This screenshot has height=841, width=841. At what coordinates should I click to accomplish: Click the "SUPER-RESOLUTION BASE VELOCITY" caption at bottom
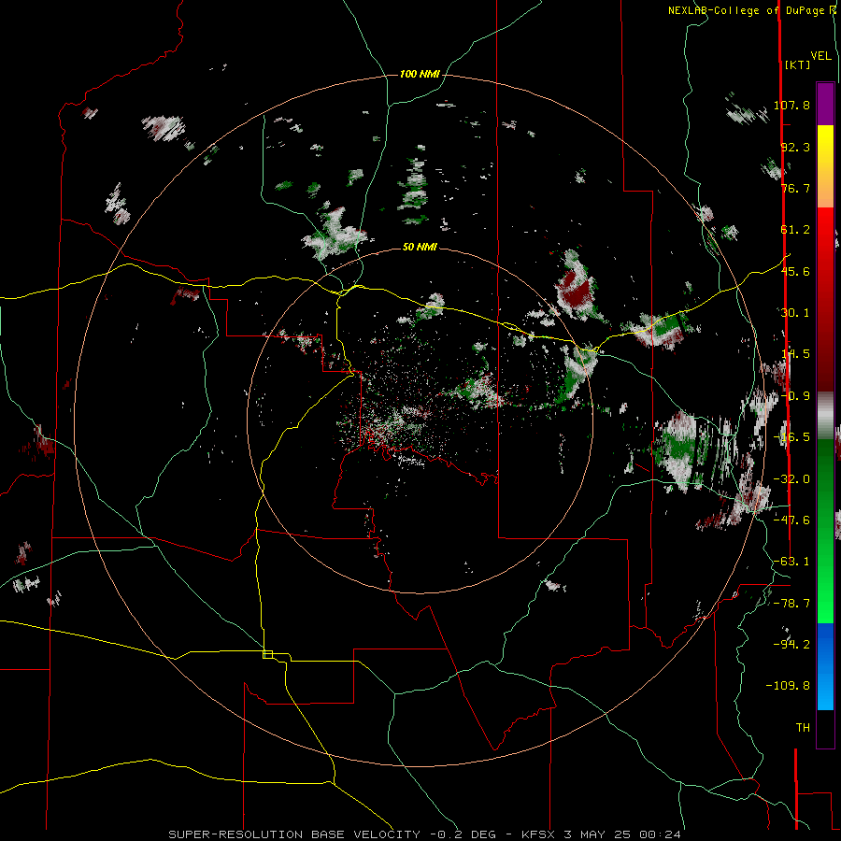click(x=294, y=834)
